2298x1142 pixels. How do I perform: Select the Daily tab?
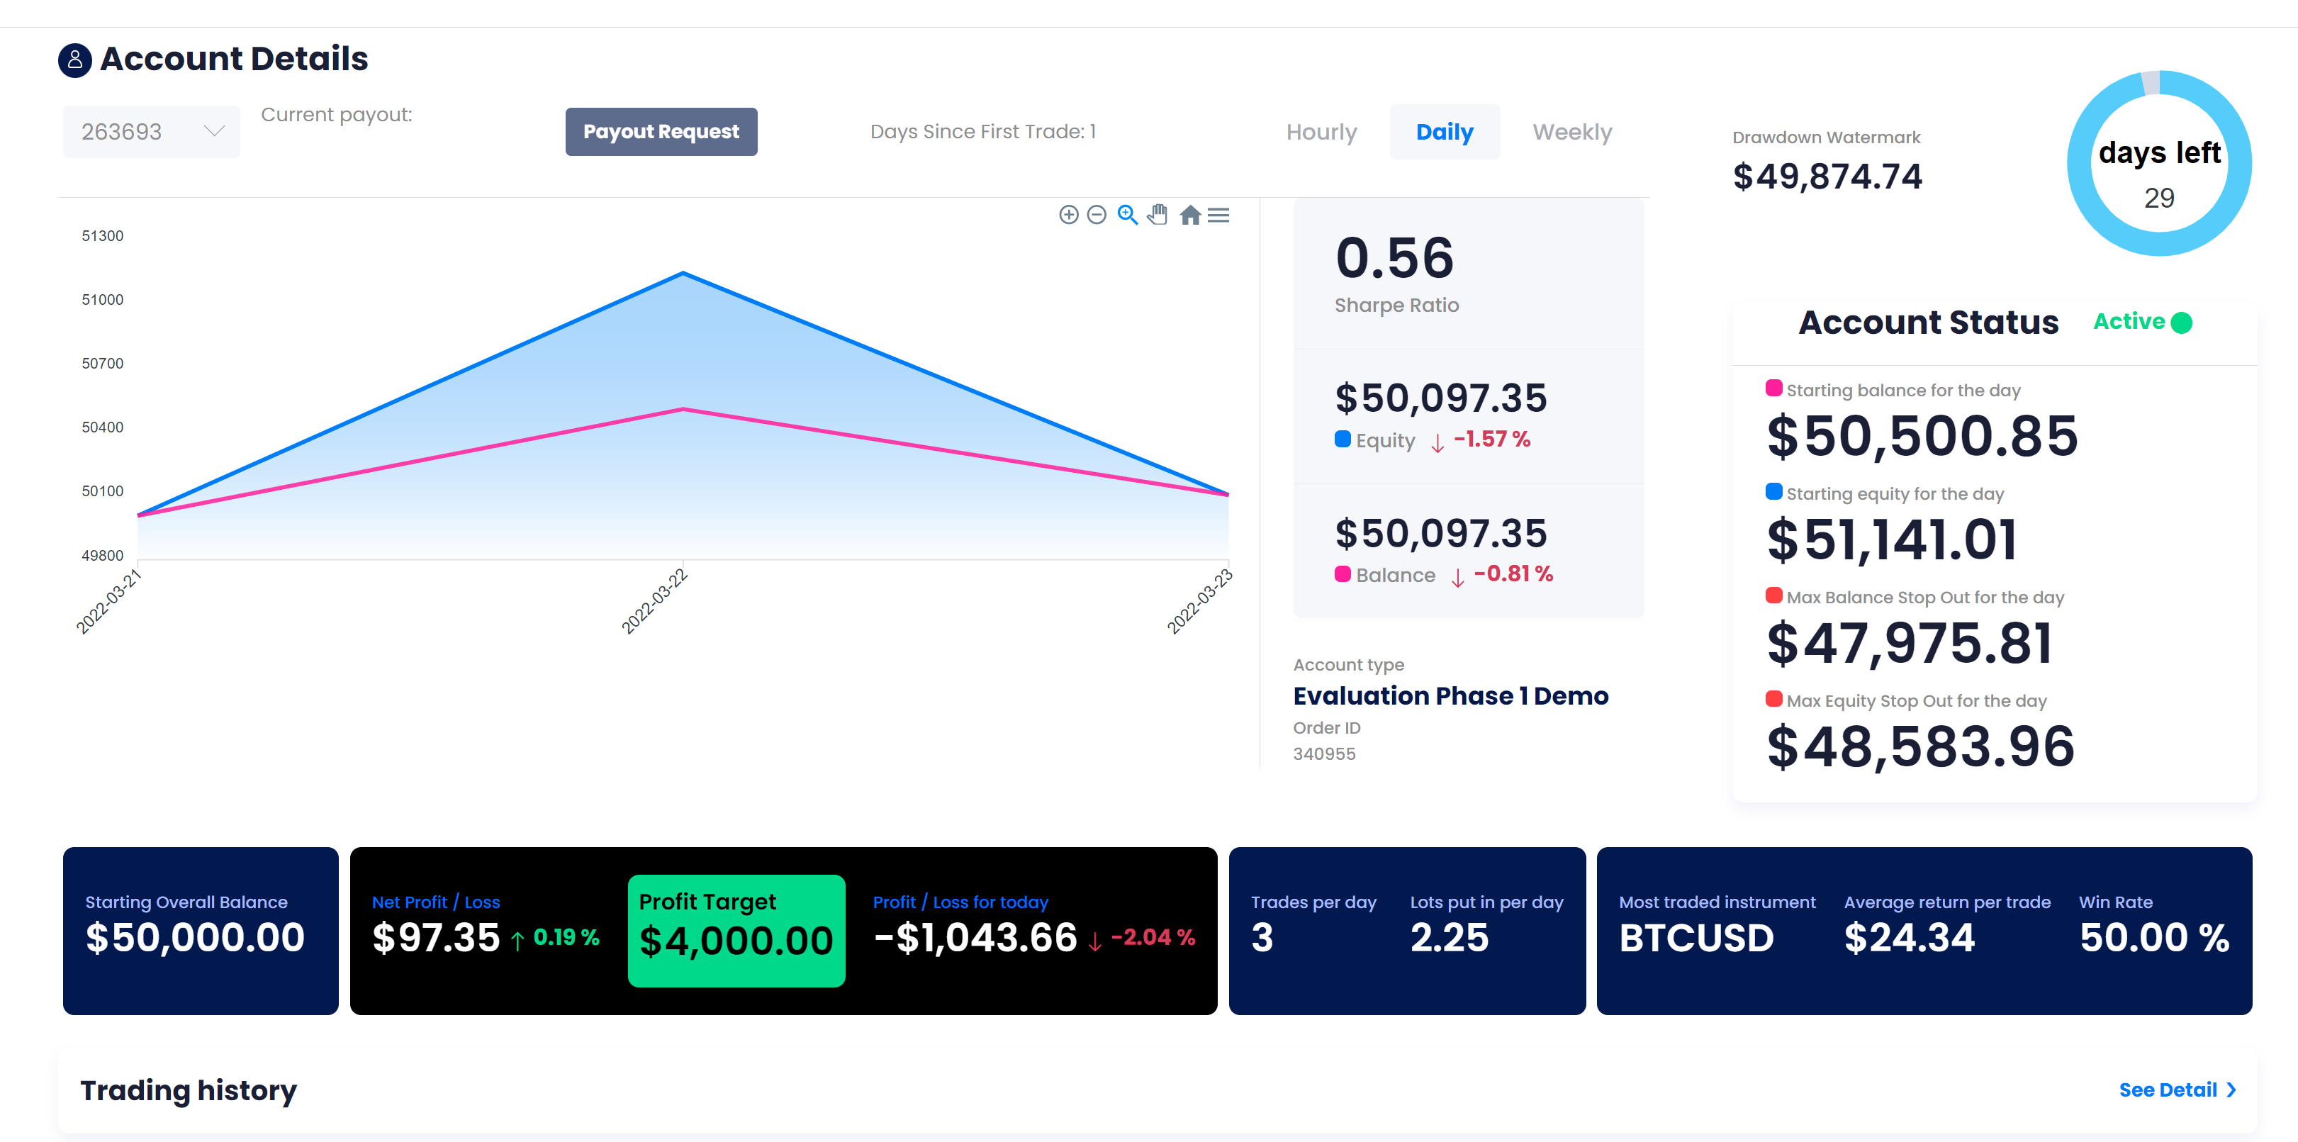click(x=1445, y=132)
